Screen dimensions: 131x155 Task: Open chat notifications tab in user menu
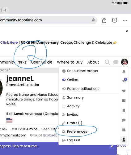tap(124, 120)
